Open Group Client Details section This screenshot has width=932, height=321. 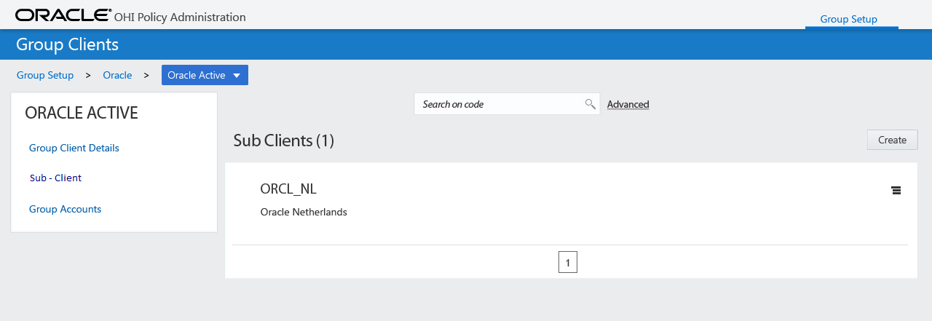pos(74,148)
